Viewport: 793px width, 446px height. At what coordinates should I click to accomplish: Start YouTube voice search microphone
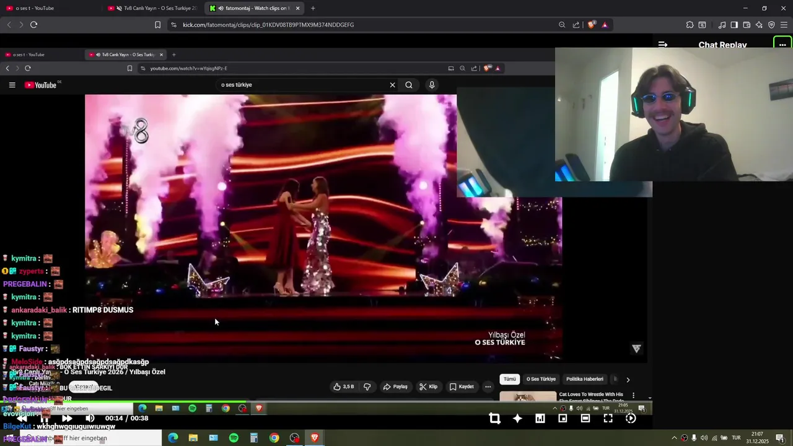432,85
